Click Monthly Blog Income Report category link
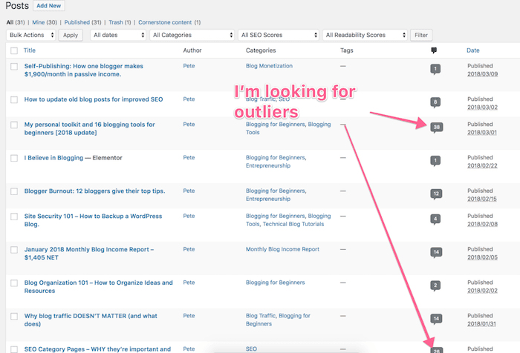The image size is (520, 353). (282, 249)
